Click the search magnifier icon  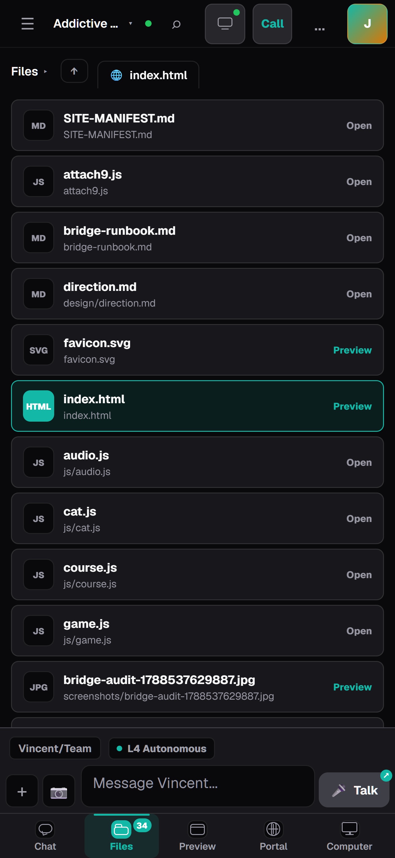click(176, 24)
